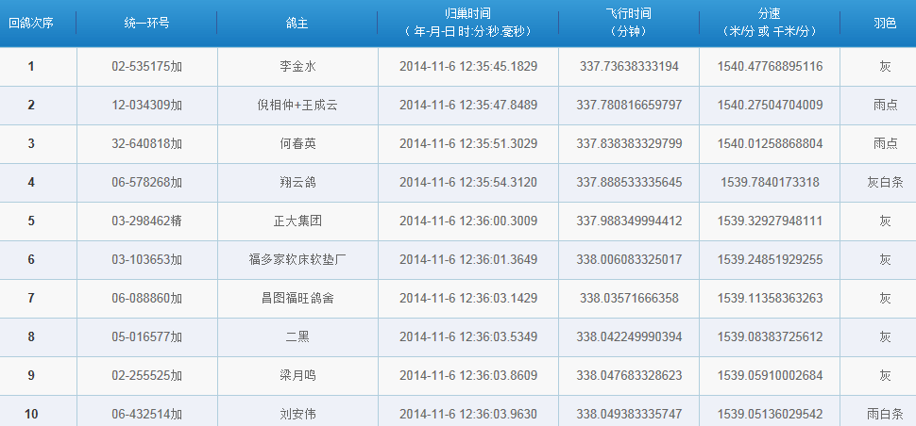Click owner name 翔云鸽

[297, 183]
